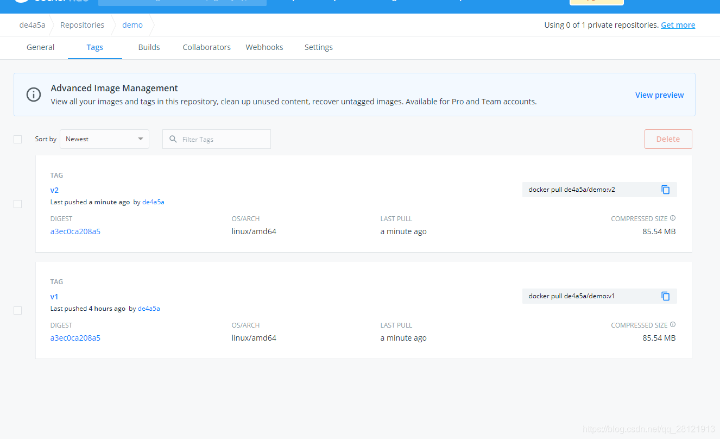Click 'Using 0 of 1 private repositories' text
720x439 pixels.
click(602, 25)
